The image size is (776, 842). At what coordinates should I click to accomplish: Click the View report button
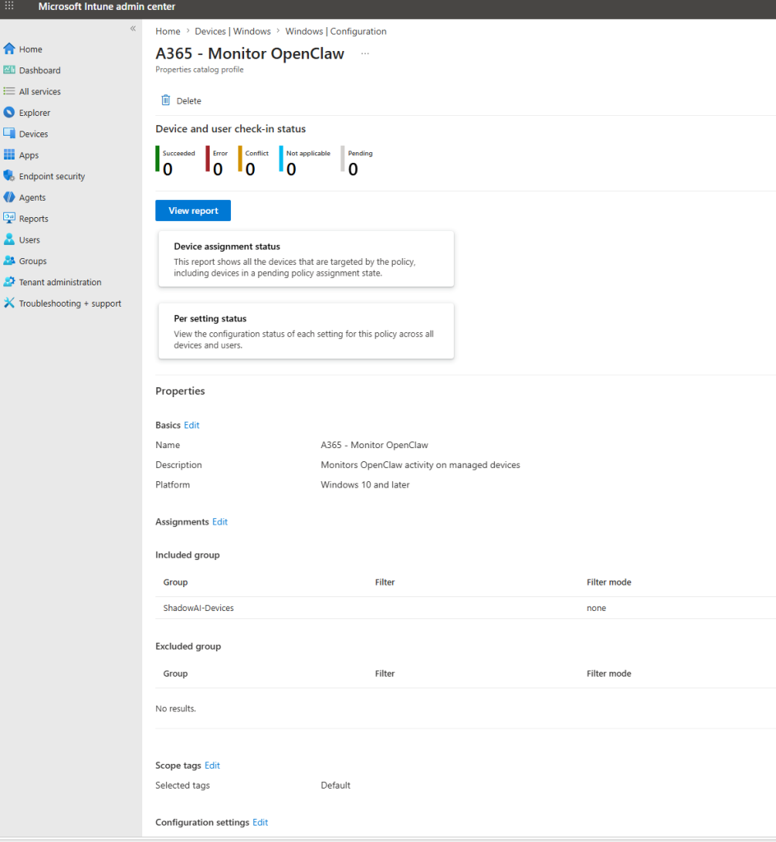tap(193, 210)
